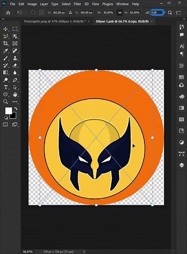This screenshot has width=187, height=254.
Task: Select the Rectangular Marquee tool
Action: [15, 29]
